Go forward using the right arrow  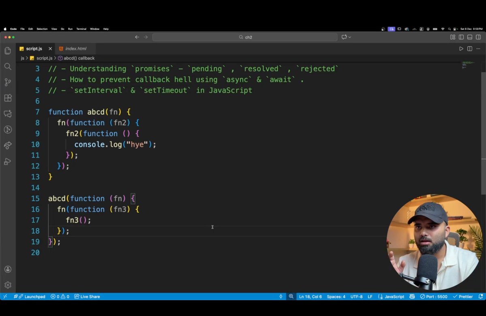tap(146, 37)
